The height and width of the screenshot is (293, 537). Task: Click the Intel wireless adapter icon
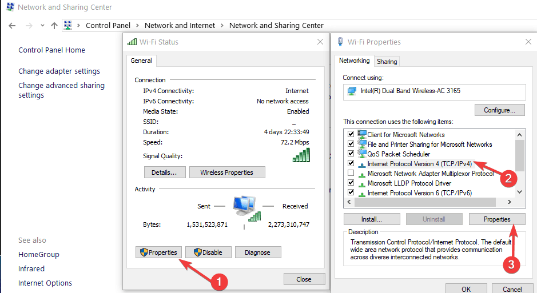(352, 91)
